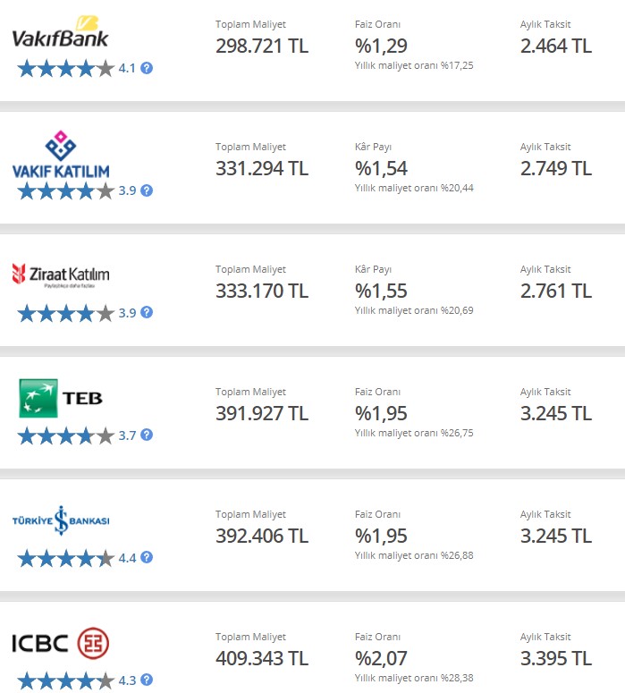Click the VakıfBank logo

click(x=60, y=32)
